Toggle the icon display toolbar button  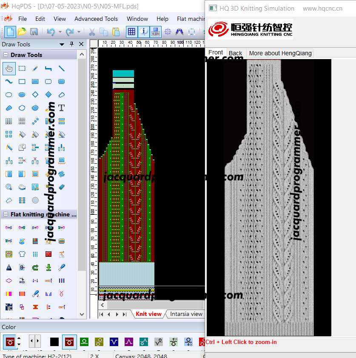(x=156, y=32)
